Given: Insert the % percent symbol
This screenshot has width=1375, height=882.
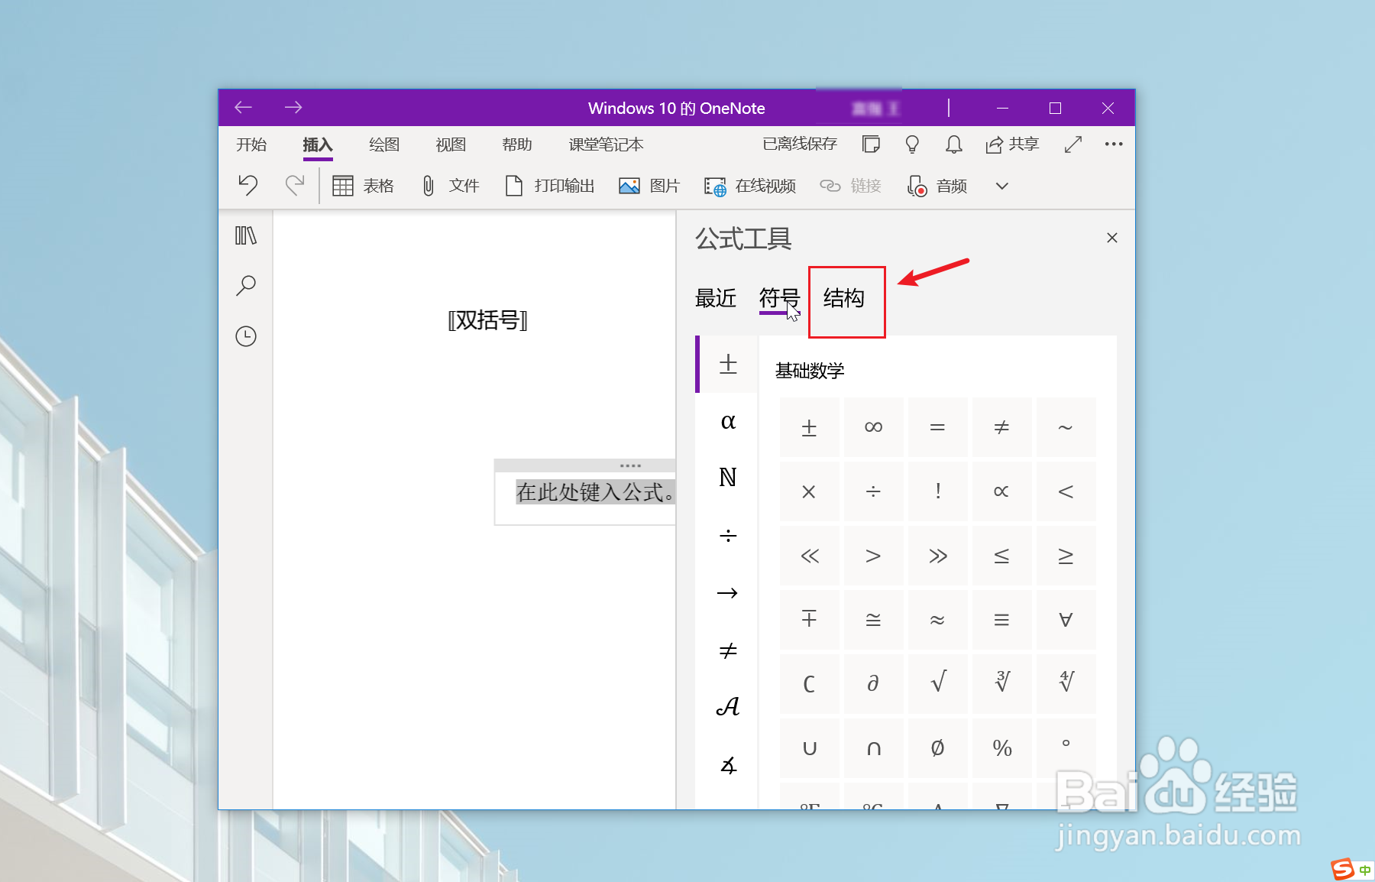Looking at the screenshot, I should (x=1001, y=748).
